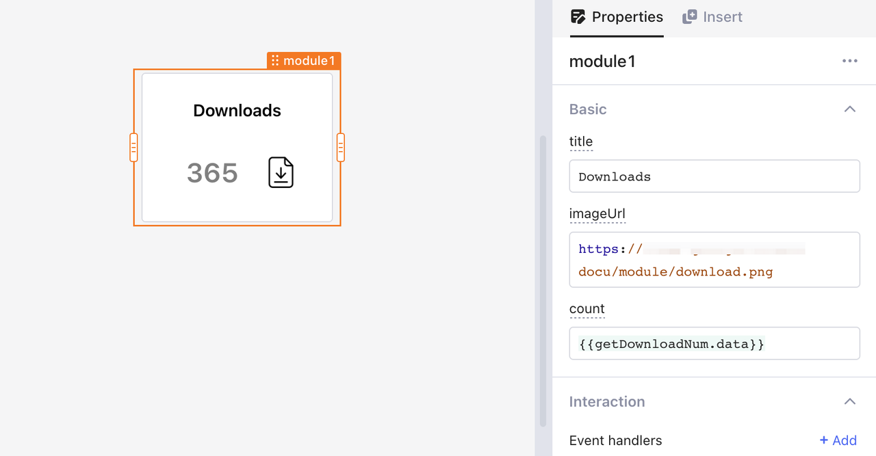This screenshot has height=456, width=876.
Task: Select the orange module1 label on canvas
Action: point(309,61)
